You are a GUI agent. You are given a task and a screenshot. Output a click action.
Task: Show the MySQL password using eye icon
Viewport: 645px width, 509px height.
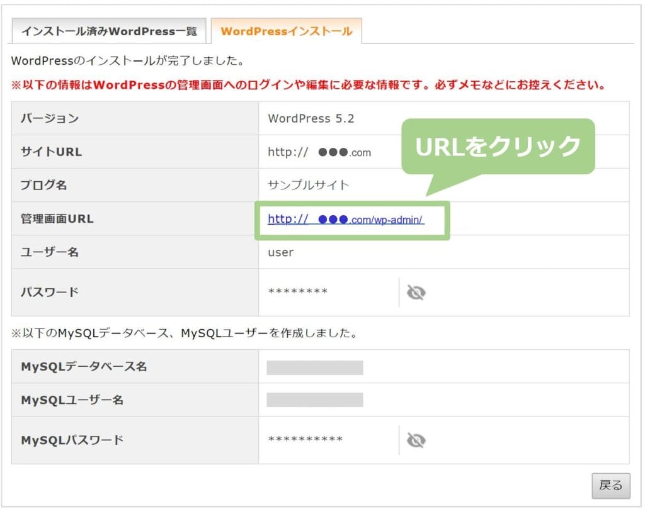416,440
